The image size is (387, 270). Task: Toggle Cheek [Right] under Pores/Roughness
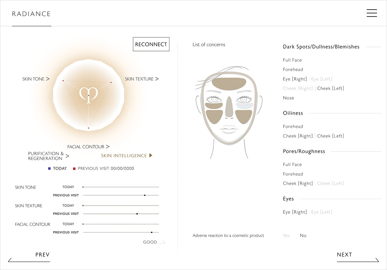pyautogui.click(x=298, y=184)
